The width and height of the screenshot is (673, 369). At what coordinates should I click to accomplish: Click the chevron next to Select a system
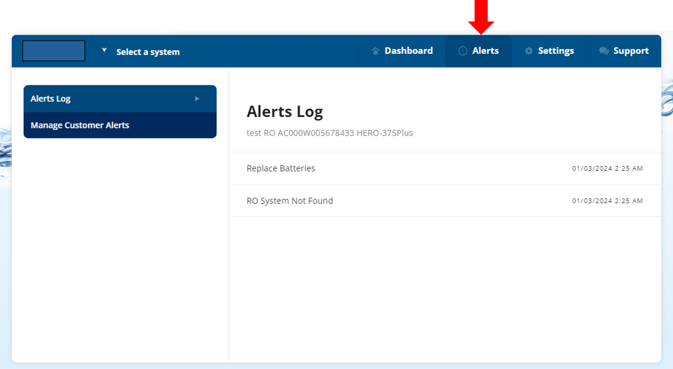[104, 51]
